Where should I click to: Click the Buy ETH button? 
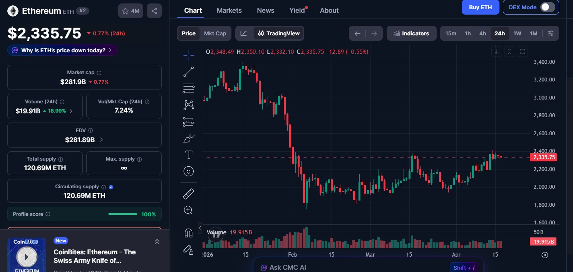click(480, 7)
